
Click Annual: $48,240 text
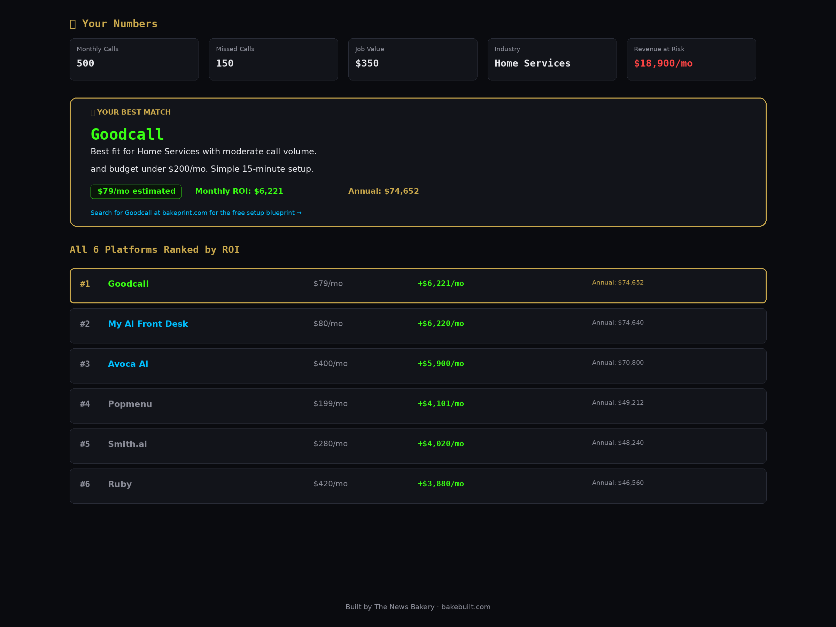point(618,443)
